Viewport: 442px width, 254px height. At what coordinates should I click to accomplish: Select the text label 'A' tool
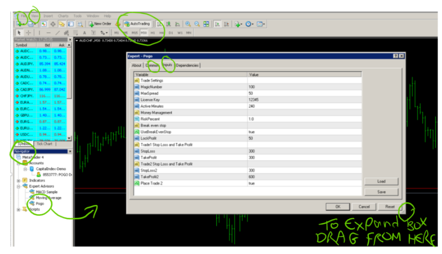click(x=85, y=33)
